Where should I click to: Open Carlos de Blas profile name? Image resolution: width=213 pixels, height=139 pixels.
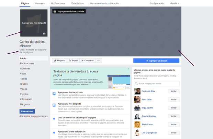(x=148, y=91)
